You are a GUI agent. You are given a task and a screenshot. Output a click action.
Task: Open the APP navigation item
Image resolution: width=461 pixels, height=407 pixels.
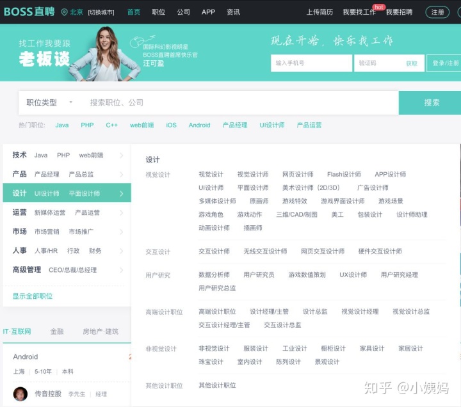pyautogui.click(x=208, y=12)
